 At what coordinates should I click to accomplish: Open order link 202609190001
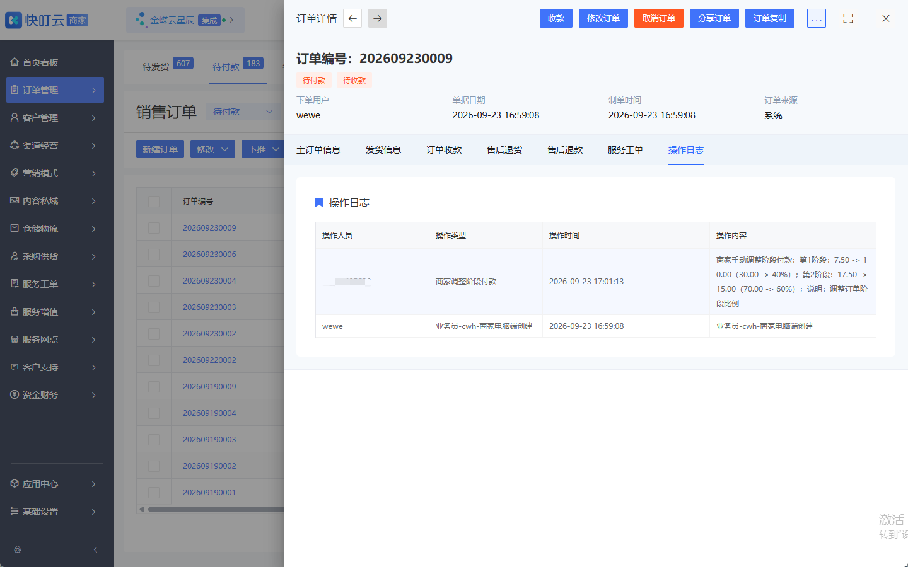[209, 492]
